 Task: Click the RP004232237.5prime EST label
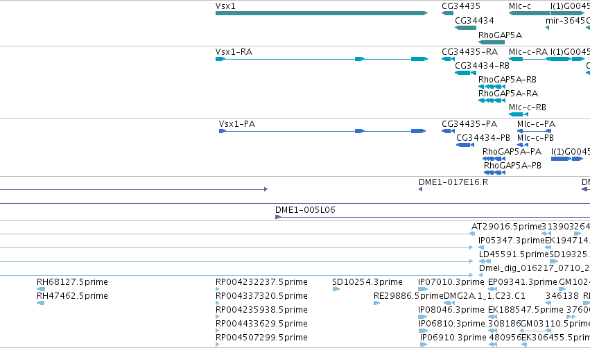[x=261, y=282]
